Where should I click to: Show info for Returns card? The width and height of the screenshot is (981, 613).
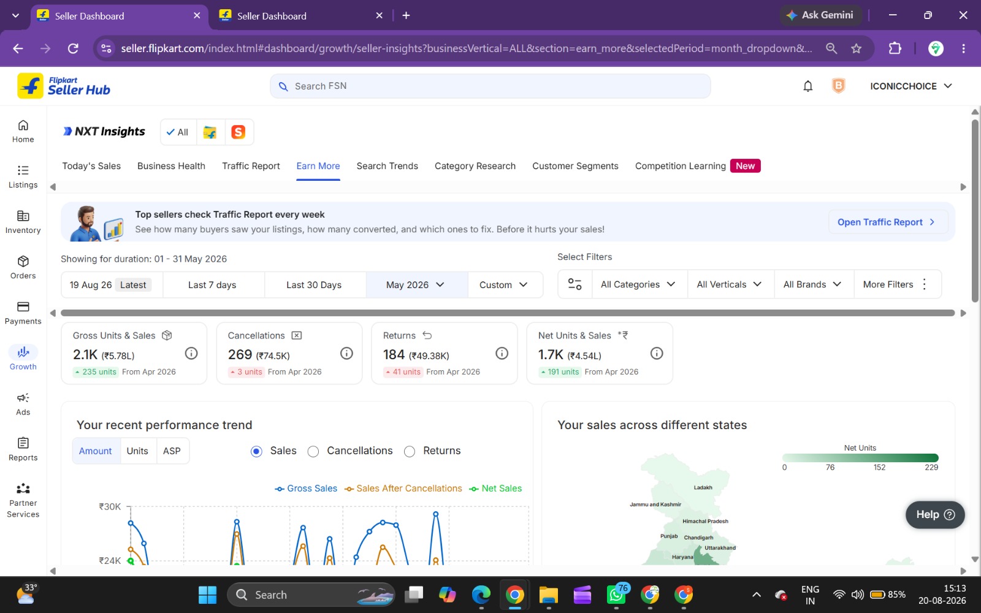(502, 353)
